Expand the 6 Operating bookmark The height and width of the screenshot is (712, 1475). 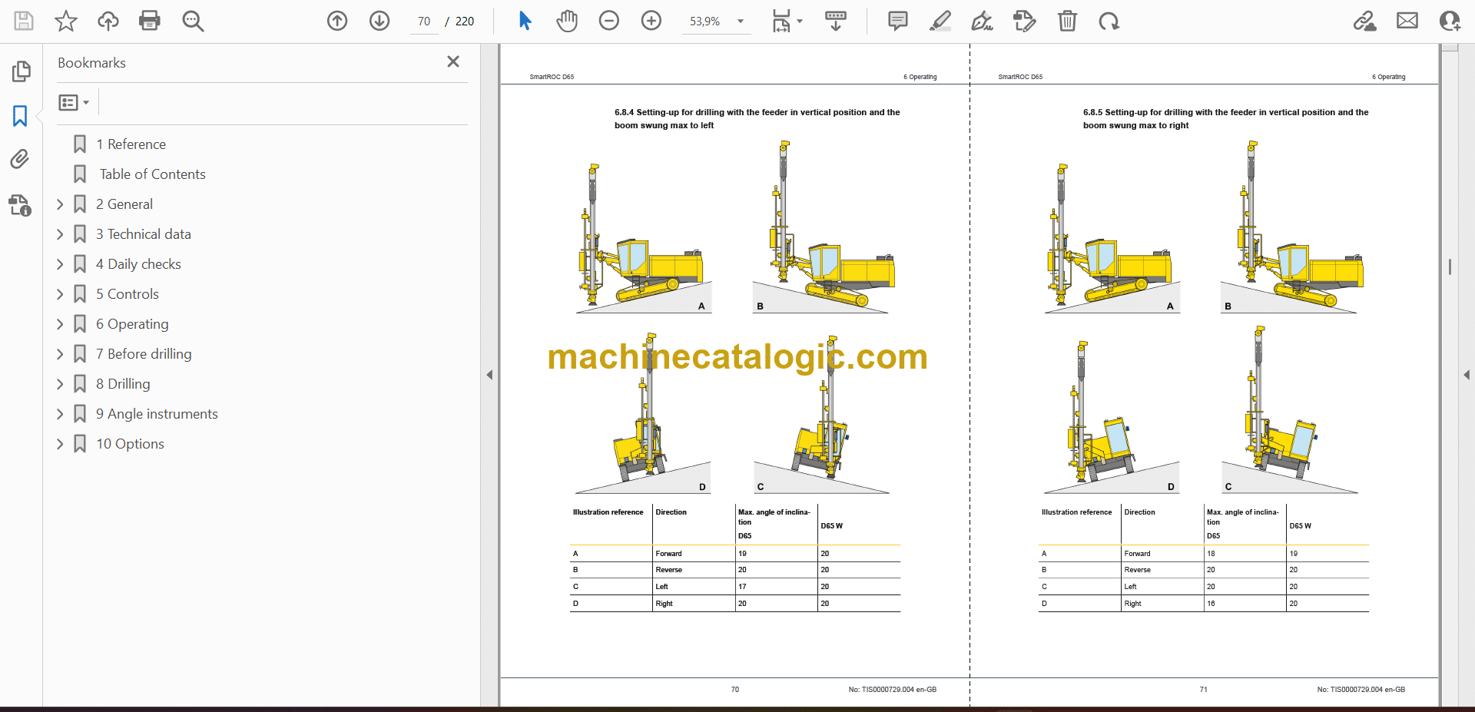point(60,324)
